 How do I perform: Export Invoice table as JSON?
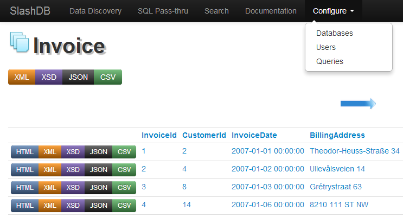point(78,77)
